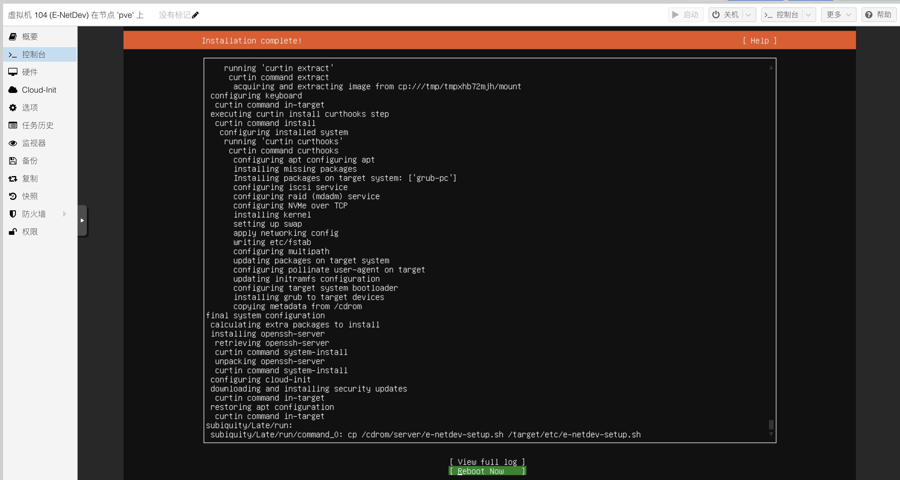Expand the 防火墙 firewall submenu arrow
The height and width of the screenshot is (480, 900).
[x=65, y=214]
